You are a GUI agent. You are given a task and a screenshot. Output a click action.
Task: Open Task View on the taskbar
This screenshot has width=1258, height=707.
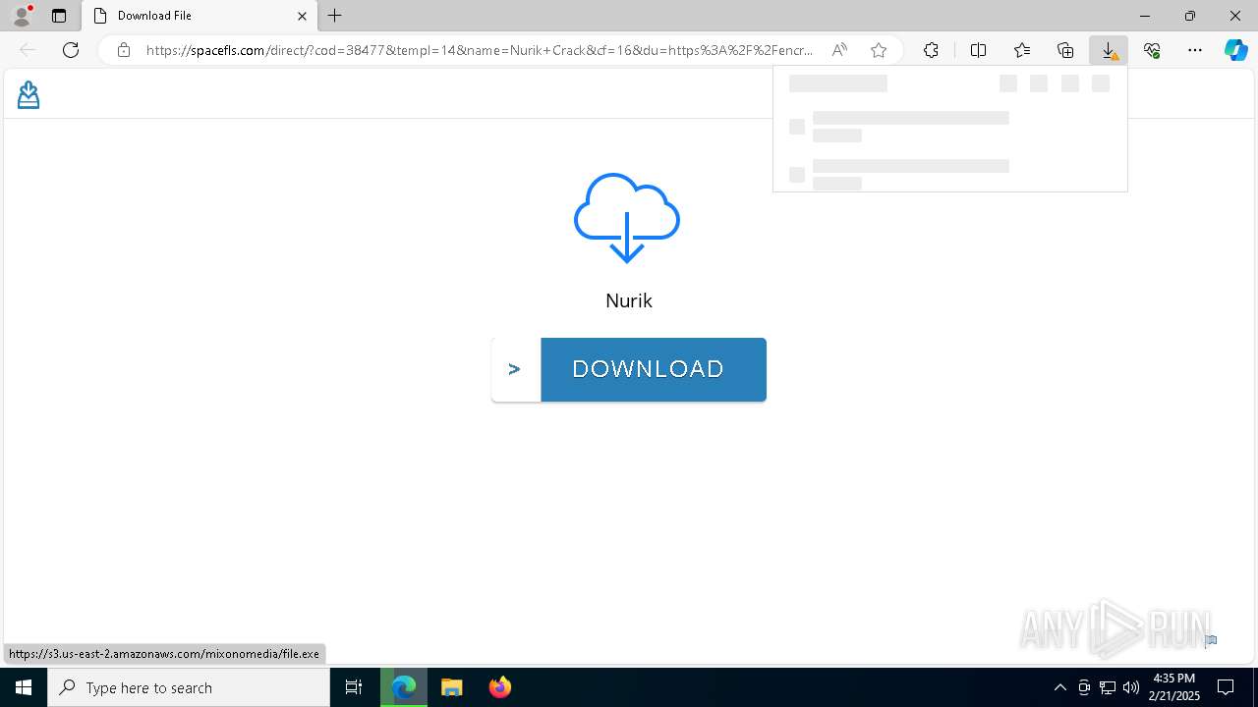[354, 687]
